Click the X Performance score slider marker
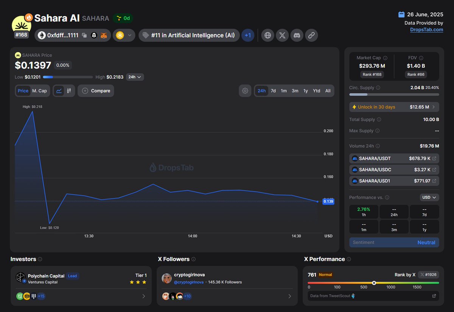 coord(374,283)
